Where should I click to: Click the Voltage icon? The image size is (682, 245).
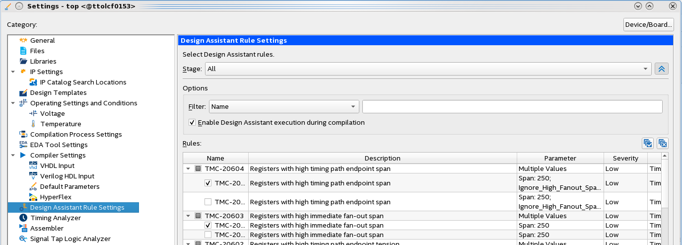(33, 113)
